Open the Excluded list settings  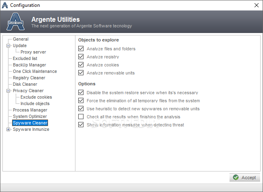click(25, 58)
